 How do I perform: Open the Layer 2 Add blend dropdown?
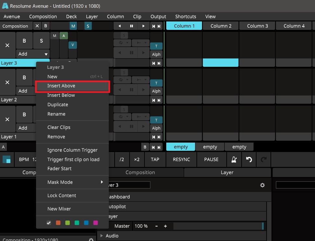point(26,91)
